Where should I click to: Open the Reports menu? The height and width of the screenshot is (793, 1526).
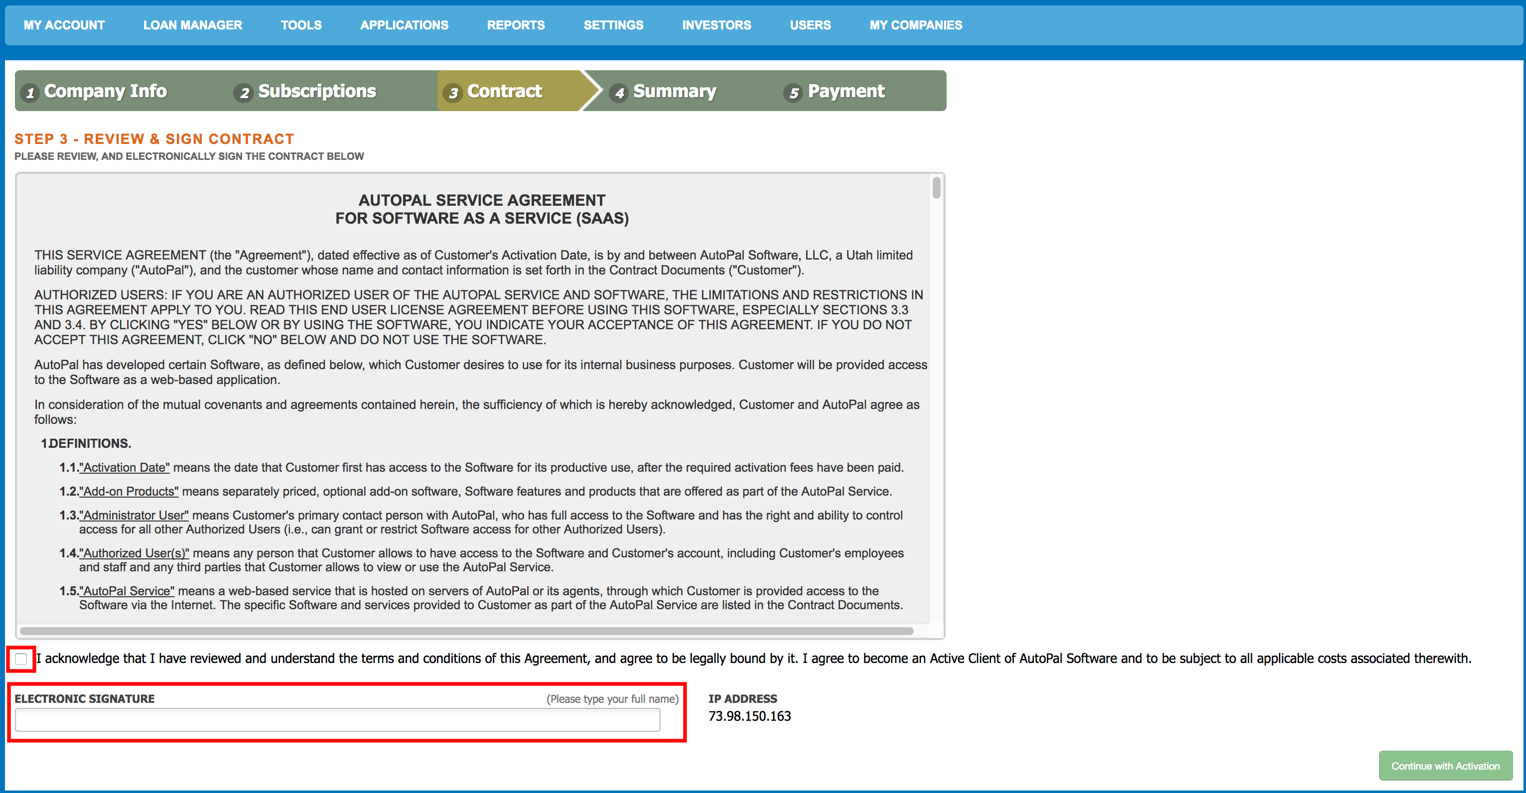click(x=515, y=25)
